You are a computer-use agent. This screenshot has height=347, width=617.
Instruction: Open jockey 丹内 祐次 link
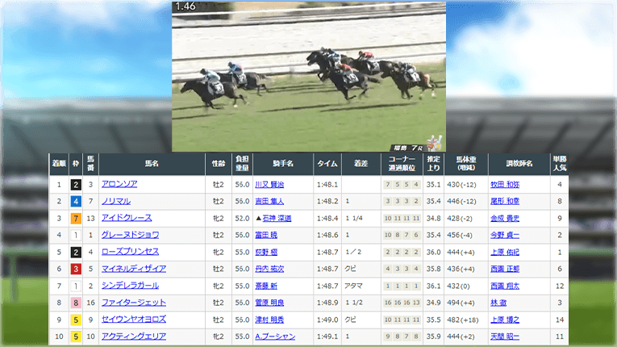point(269,269)
